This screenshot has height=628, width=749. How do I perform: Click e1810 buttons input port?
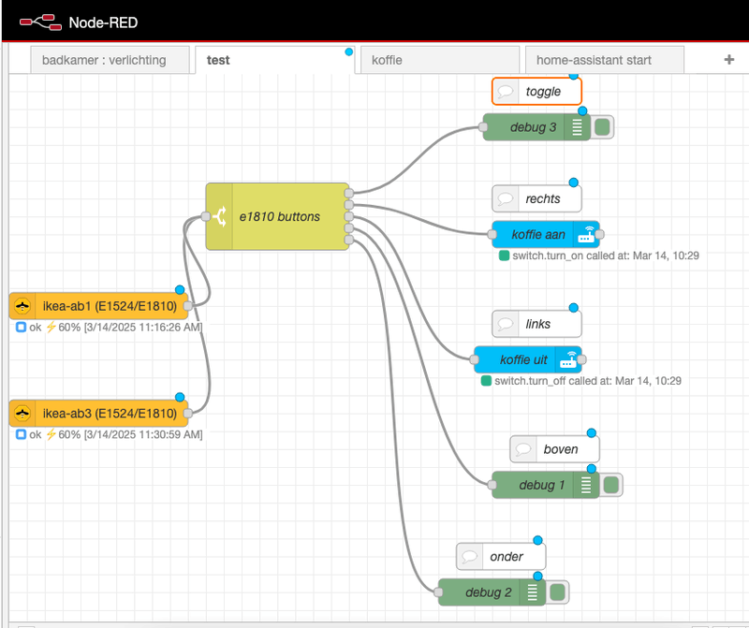click(206, 216)
